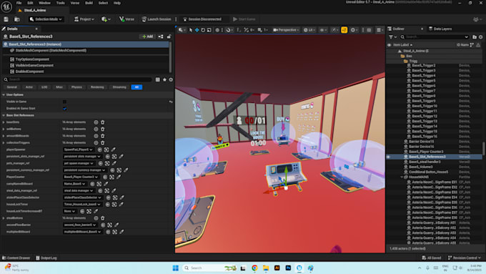Select VisibleInGameComponent in component list

pos(34,66)
